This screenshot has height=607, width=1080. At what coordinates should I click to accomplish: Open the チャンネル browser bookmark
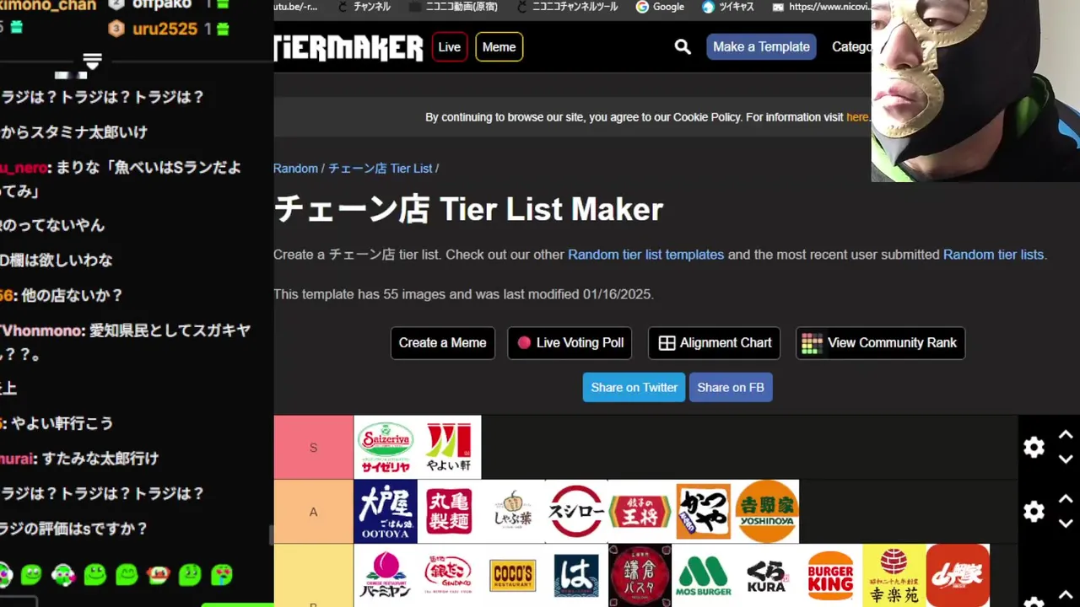[x=363, y=7]
